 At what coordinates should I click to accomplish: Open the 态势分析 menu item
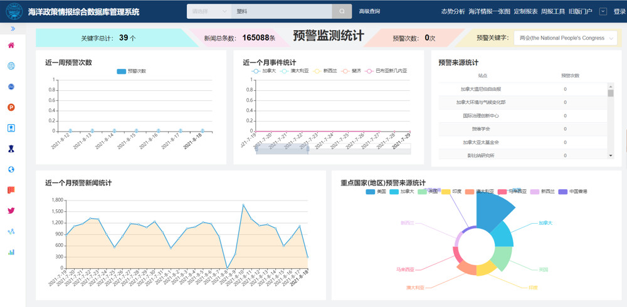(453, 11)
